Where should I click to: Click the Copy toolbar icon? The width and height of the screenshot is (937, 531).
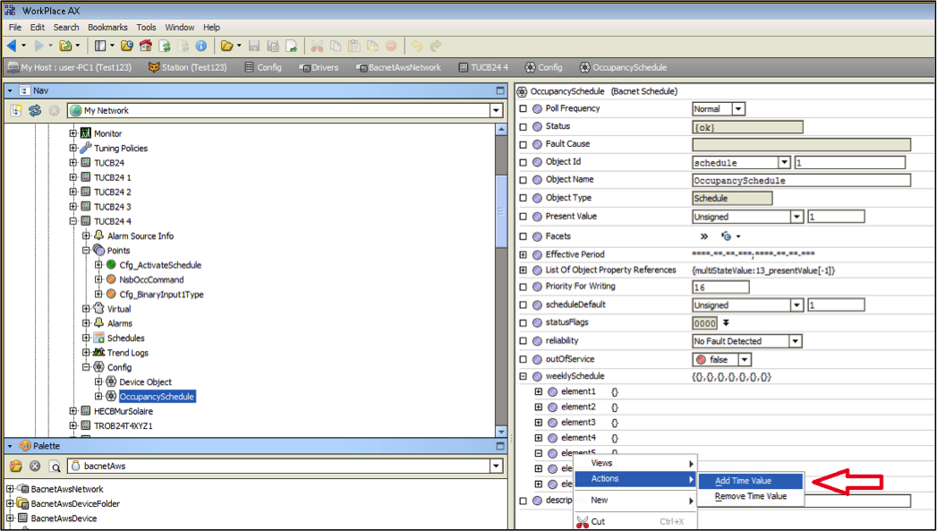coord(336,46)
